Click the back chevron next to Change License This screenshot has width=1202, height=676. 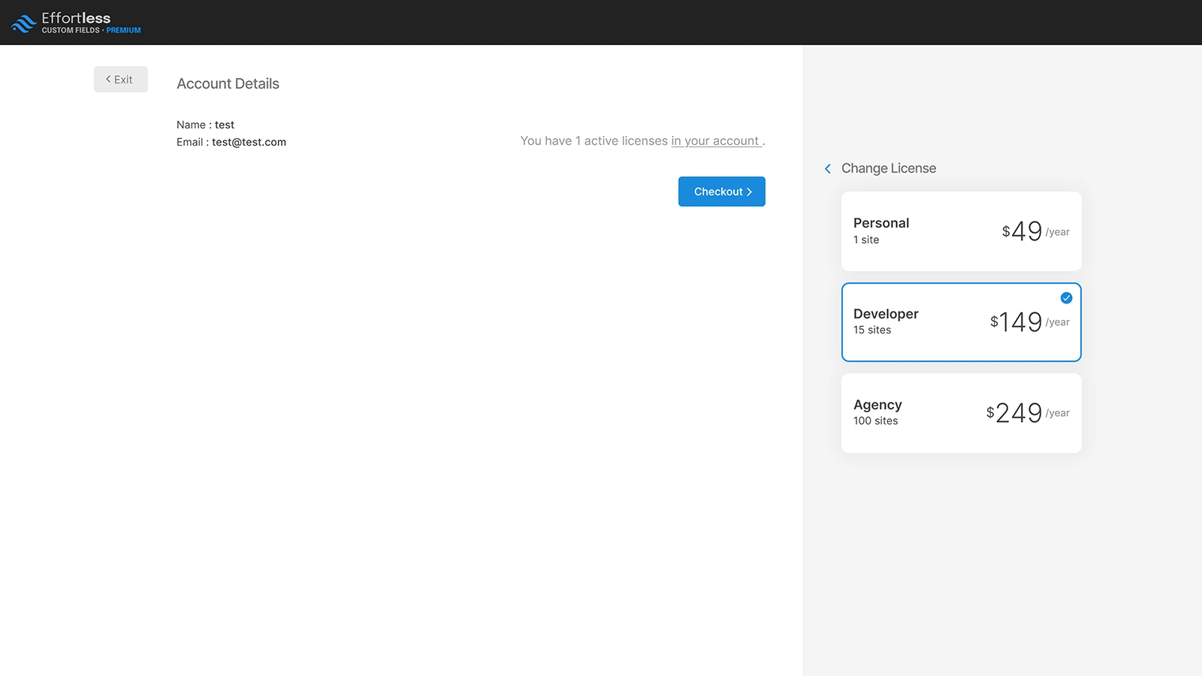coord(827,168)
